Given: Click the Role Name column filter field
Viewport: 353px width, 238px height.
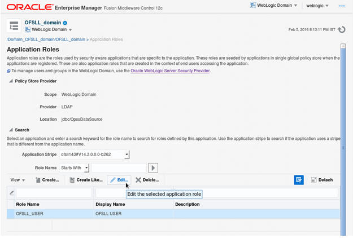Looking at the screenshot, I should click(x=54, y=193).
